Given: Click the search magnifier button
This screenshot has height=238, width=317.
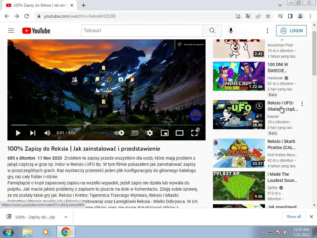Looking at the screenshot, I should pos(212,31).
